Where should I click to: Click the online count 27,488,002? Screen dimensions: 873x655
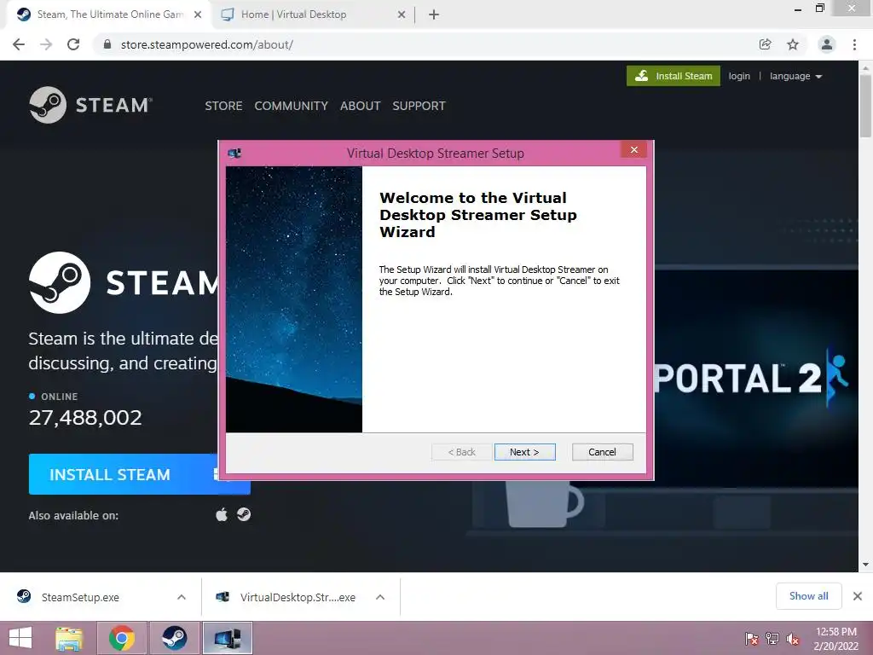tap(85, 417)
